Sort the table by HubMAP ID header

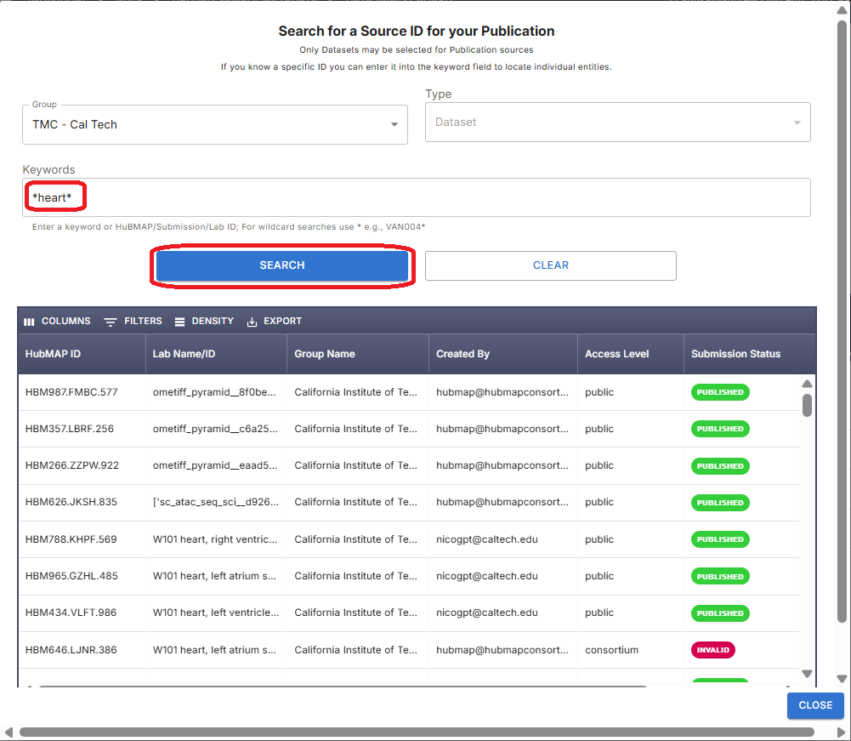[52, 354]
